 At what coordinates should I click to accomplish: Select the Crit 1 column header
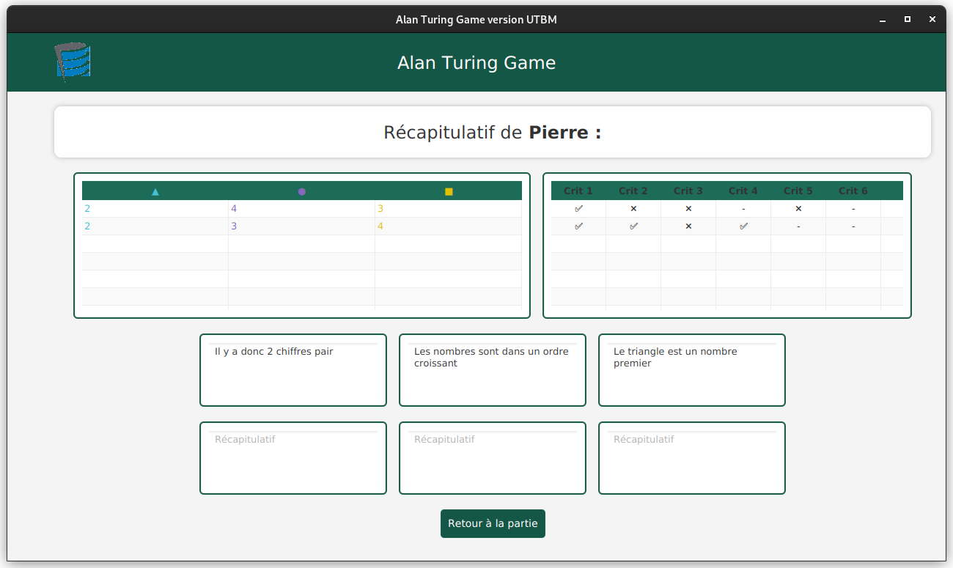click(578, 191)
